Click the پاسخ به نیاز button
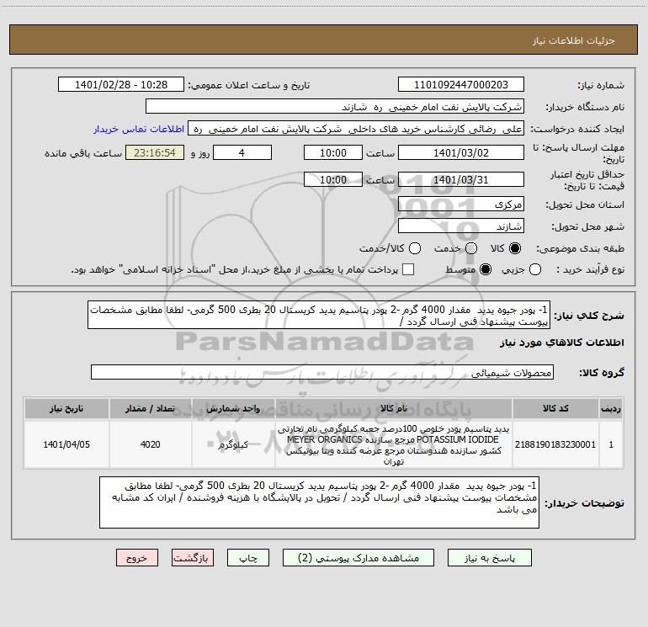 click(489, 558)
